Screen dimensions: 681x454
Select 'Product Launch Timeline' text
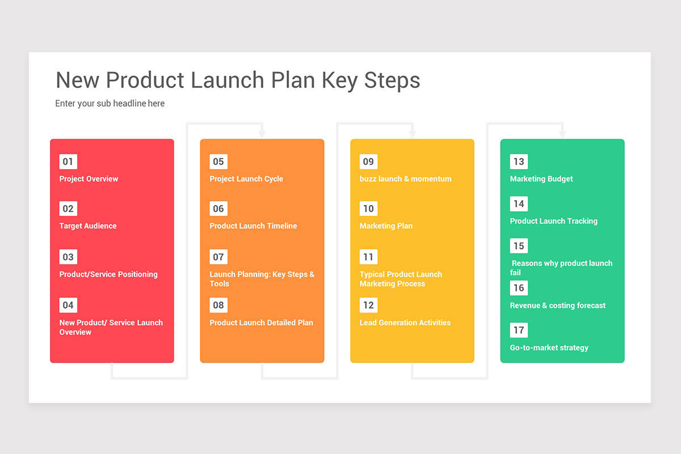(x=253, y=226)
